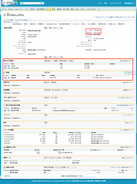The height and width of the screenshot is (184, 137).
Task: Click the chat icon in チャット widget
Action: tap(126, 72)
